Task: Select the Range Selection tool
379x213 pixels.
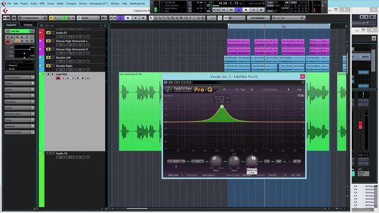Action: coord(155,18)
